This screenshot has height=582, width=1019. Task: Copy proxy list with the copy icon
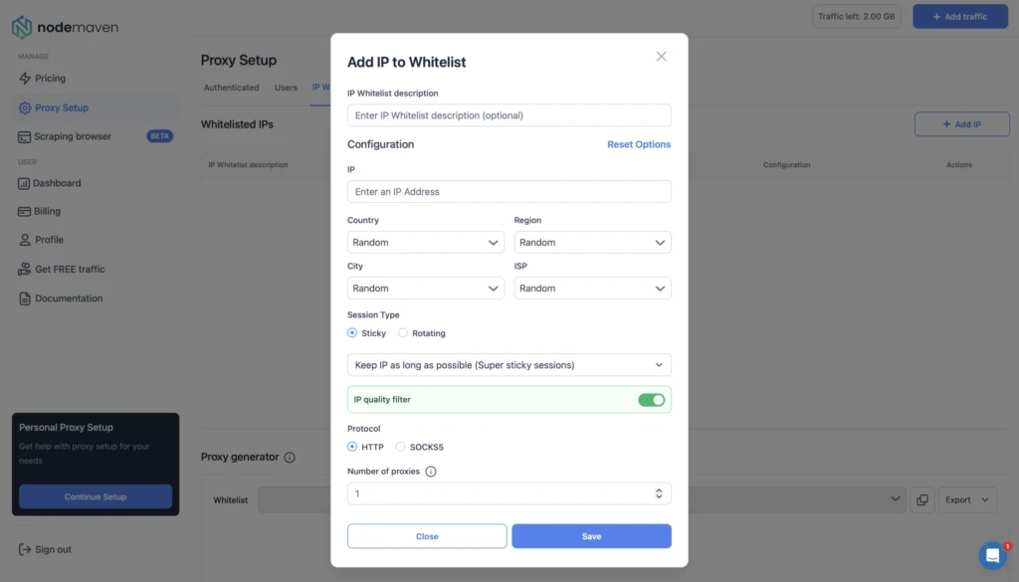click(922, 500)
